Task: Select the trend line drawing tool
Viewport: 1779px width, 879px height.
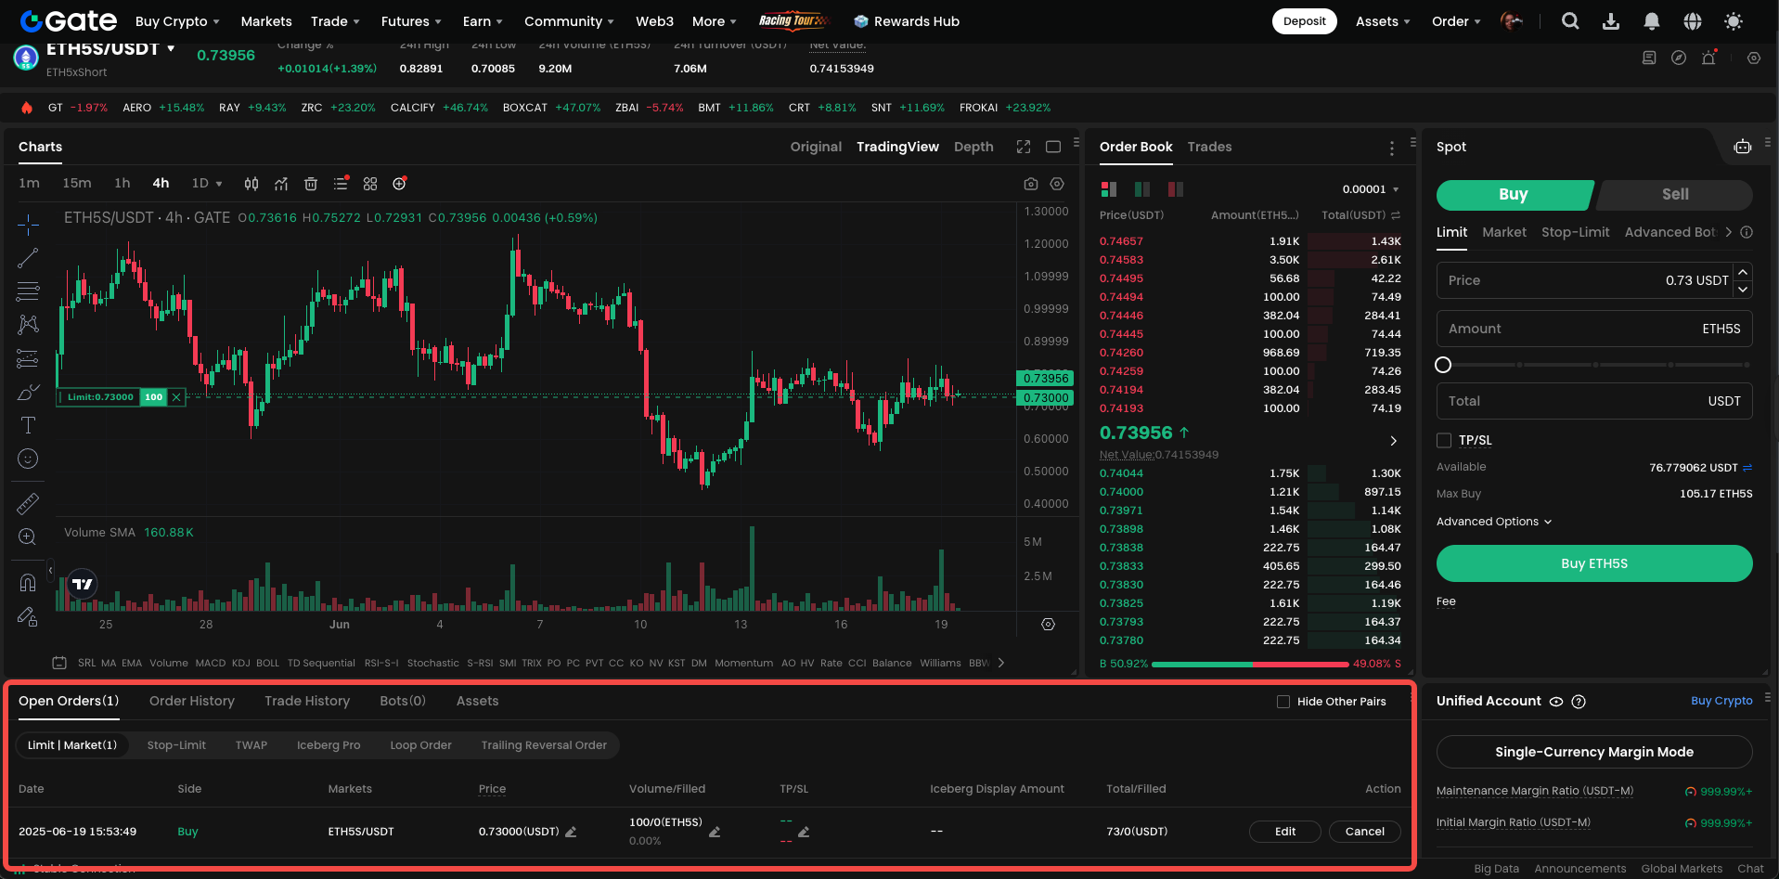Action: pos(28,258)
